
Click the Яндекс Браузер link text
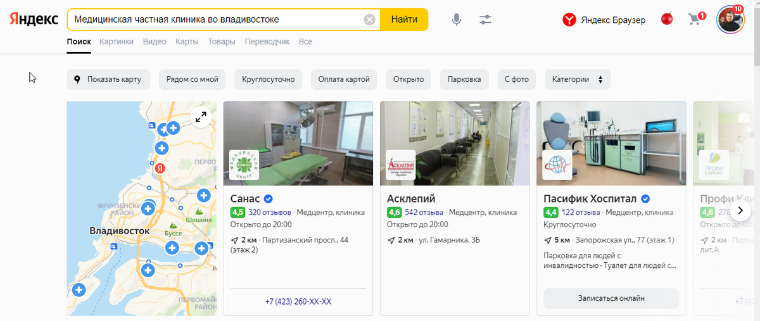click(x=613, y=20)
